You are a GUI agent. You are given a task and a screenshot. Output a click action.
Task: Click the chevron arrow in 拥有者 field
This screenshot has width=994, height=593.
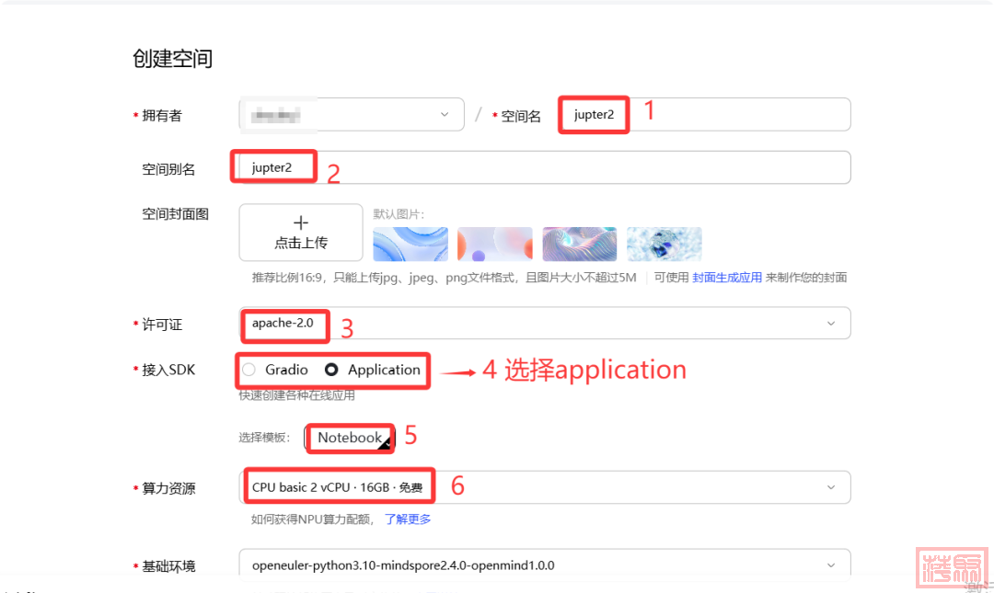tap(445, 115)
